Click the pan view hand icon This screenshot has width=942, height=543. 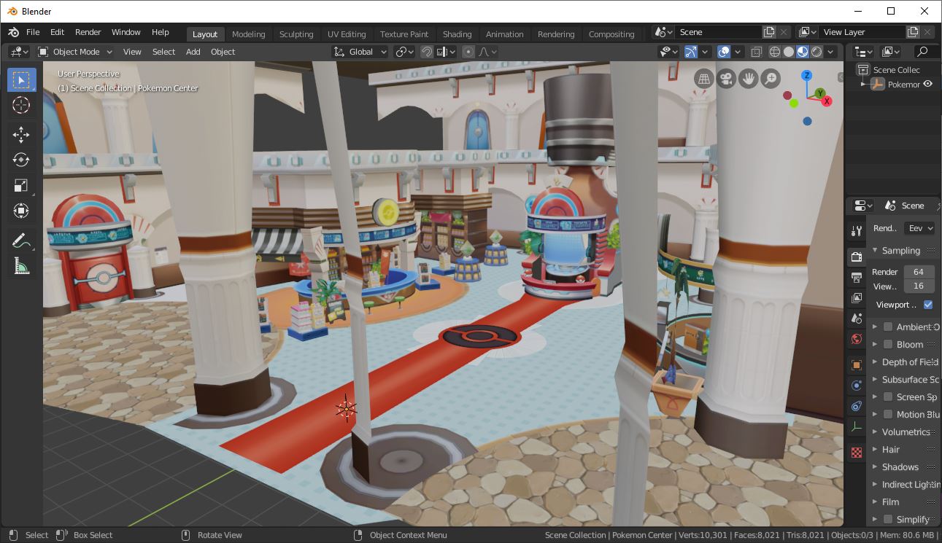pos(748,79)
